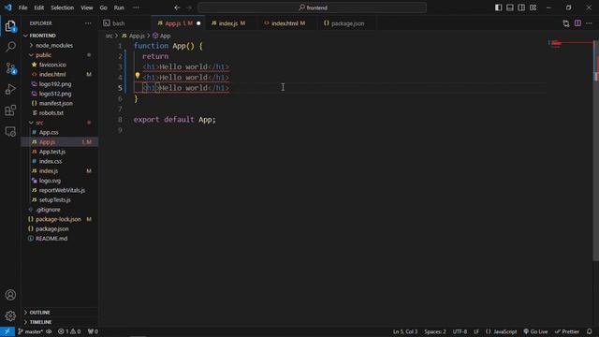Open Source Control view in activity bar

[x=10, y=68]
